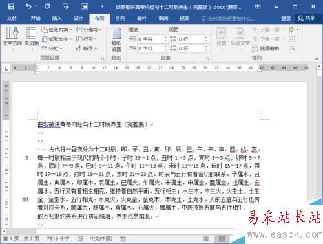Collapse the ribbon with the arrow
This screenshot has height=244, width=323.
317,58
